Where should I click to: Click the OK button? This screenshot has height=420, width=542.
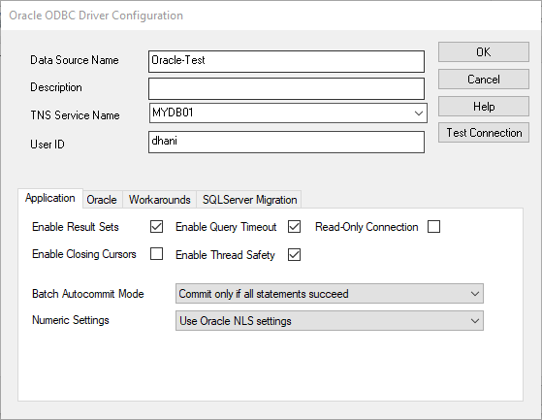(484, 51)
